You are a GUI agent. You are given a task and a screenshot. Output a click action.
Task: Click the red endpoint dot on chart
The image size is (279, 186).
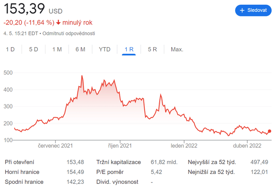pyautogui.click(x=270, y=131)
